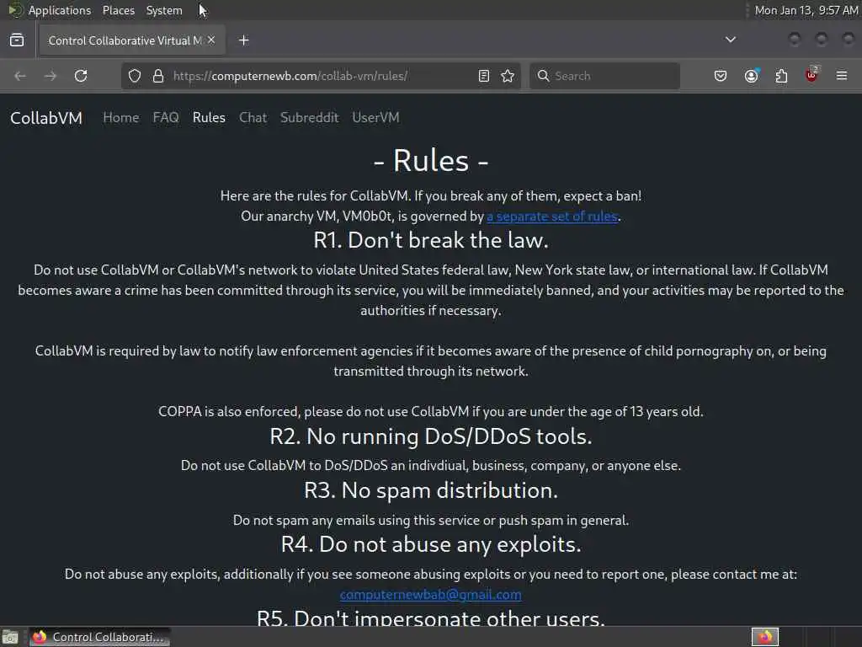Click the 'R2. No running DoS/DDoS tools.' heading
The image size is (862, 647).
click(x=430, y=437)
